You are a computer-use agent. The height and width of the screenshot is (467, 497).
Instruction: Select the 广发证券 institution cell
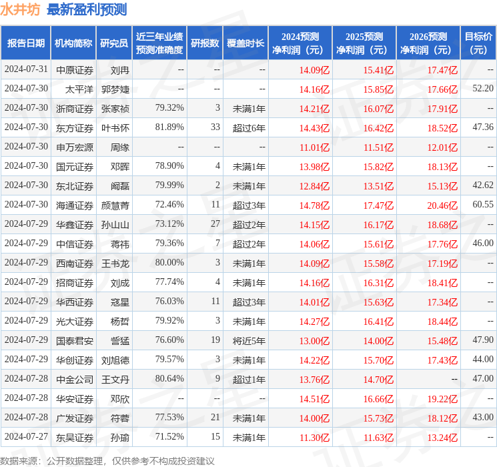(x=75, y=418)
